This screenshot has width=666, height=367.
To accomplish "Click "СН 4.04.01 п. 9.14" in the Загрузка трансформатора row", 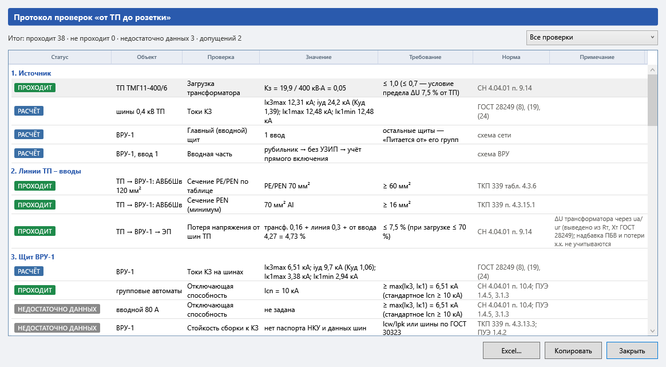I will click(x=505, y=88).
